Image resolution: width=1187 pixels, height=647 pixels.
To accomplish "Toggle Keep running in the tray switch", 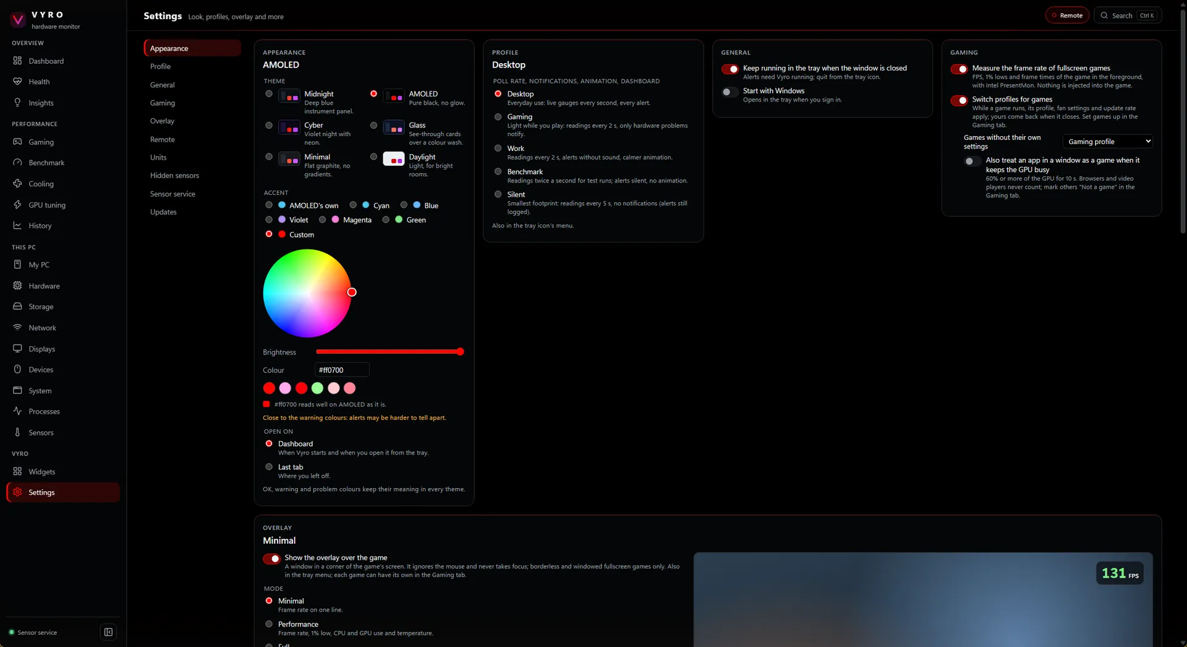I will click(730, 69).
